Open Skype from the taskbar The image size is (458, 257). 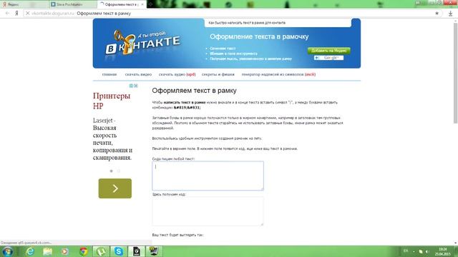(119, 251)
